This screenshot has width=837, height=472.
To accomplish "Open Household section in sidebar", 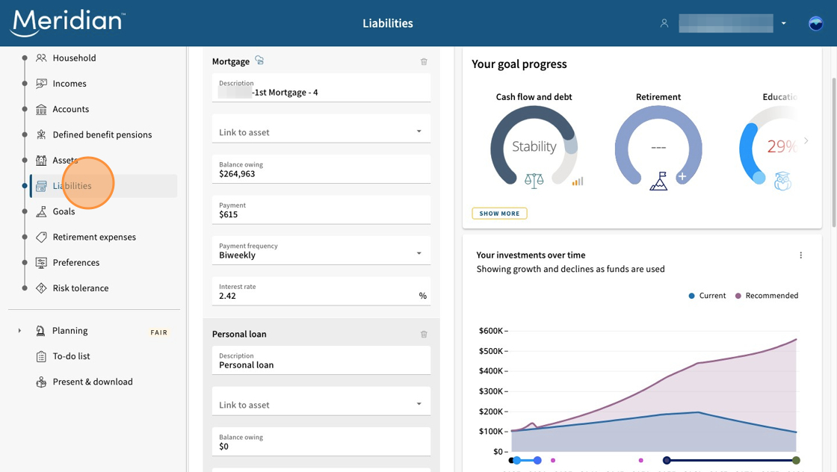I will point(74,58).
